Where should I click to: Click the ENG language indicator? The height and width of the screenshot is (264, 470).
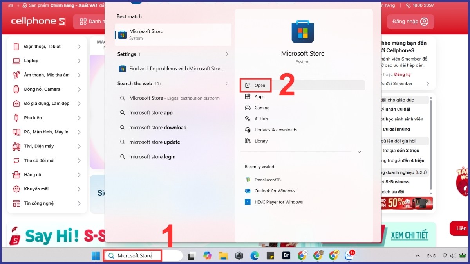pyautogui.click(x=431, y=256)
